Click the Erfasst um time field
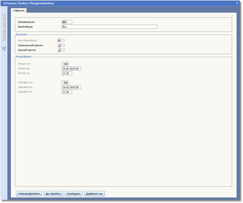The height and width of the screenshot is (203, 243). click(x=67, y=73)
